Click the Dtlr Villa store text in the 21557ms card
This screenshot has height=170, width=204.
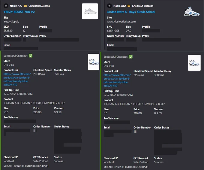pyautogui.click(x=109, y=66)
